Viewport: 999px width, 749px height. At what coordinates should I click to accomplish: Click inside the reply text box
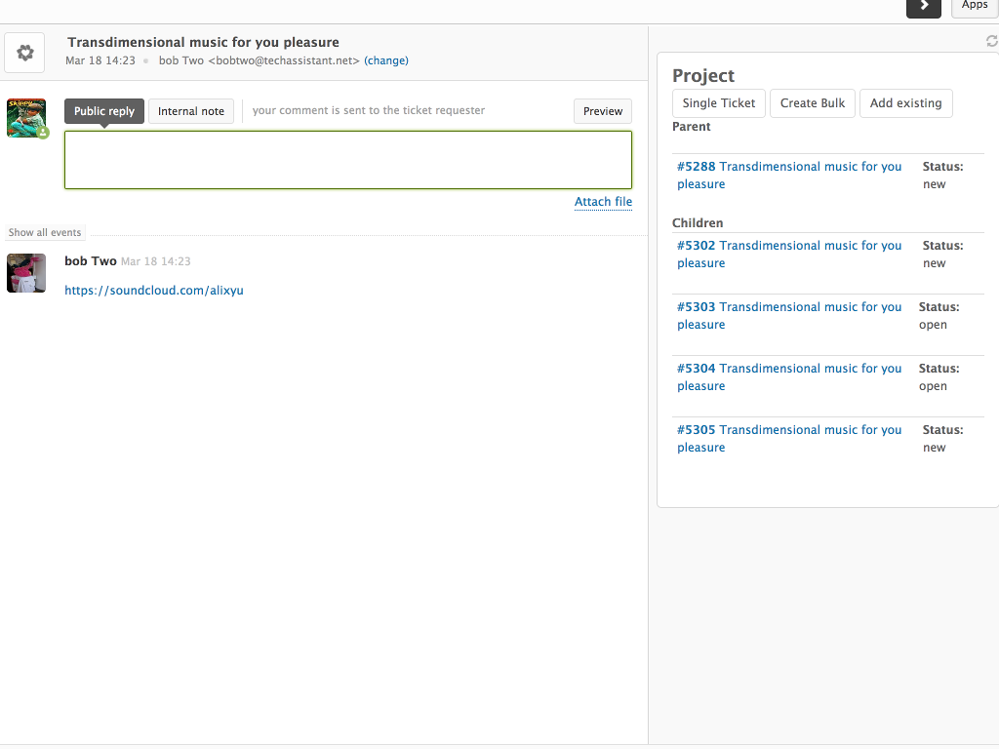click(347, 159)
